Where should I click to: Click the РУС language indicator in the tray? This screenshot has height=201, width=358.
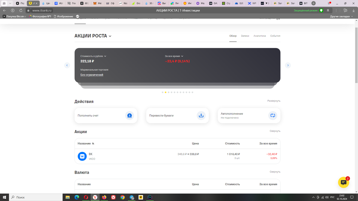(332, 197)
